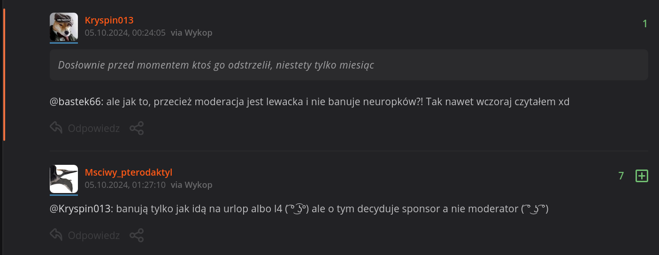Share Kryspin013's comment via share icon
Viewport: 659px width, 255px height.
click(x=137, y=128)
